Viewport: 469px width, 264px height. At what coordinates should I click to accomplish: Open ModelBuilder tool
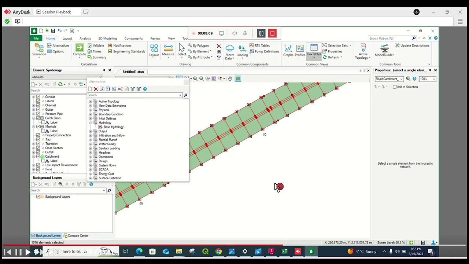pyautogui.click(x=384, y=50)
